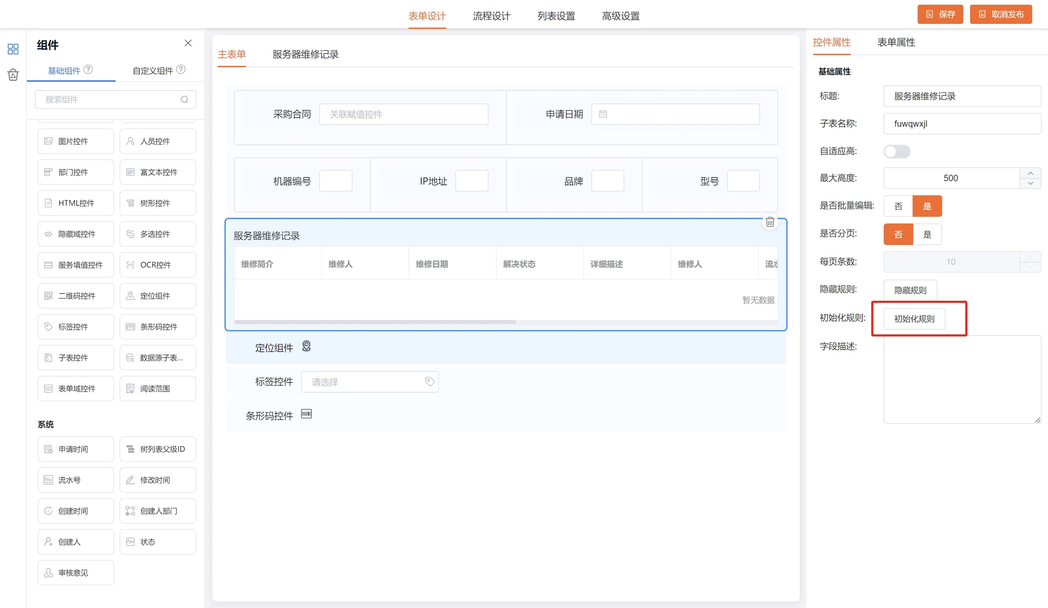This screenshot has width=1048, height=608.
Task: Click the barcode icon beside 条形码控件
Action: pos(306,414)
